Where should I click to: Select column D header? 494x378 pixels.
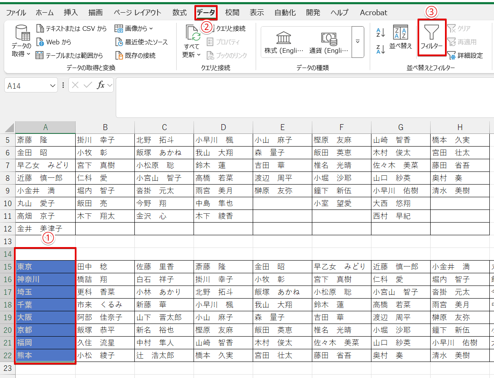pos(223,127)
